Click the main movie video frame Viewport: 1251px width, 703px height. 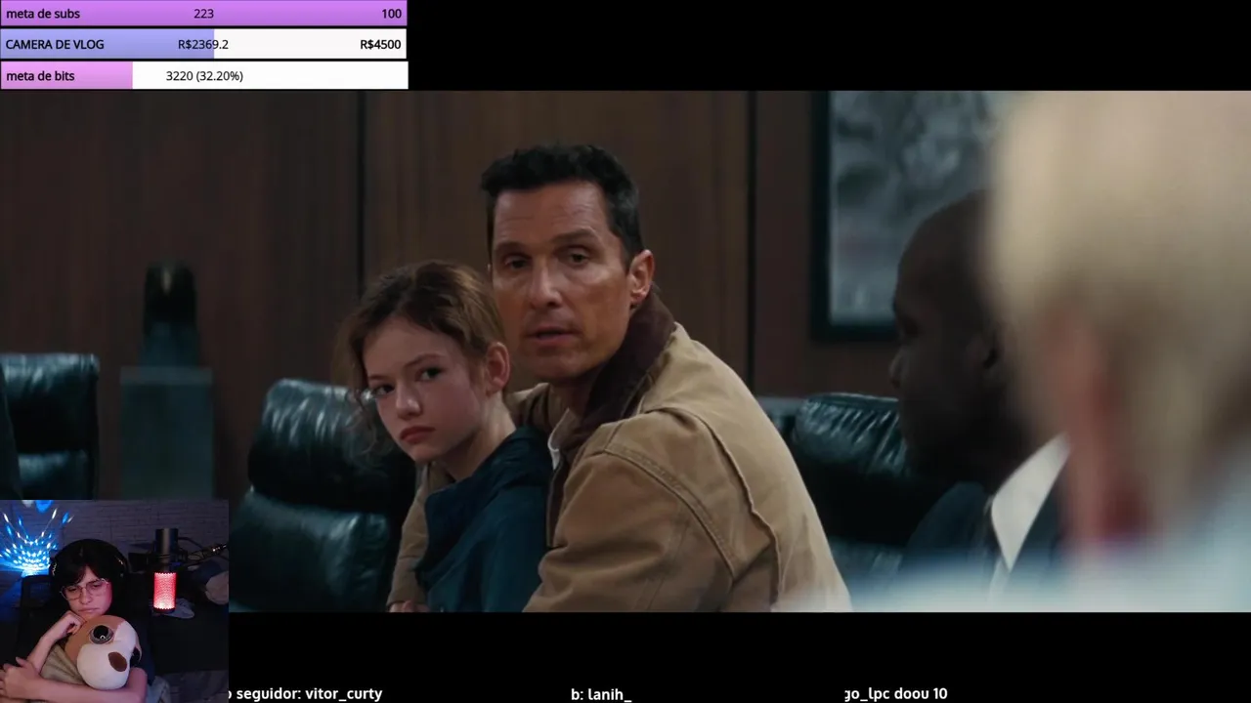click(x=625, y=351)
